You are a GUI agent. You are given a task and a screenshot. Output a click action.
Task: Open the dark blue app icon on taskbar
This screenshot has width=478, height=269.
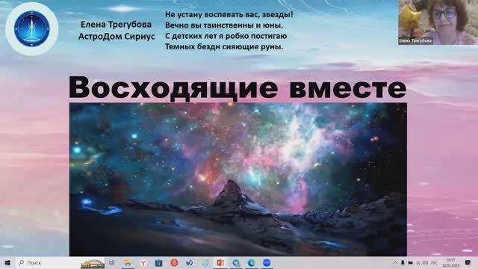click(158, 262)
